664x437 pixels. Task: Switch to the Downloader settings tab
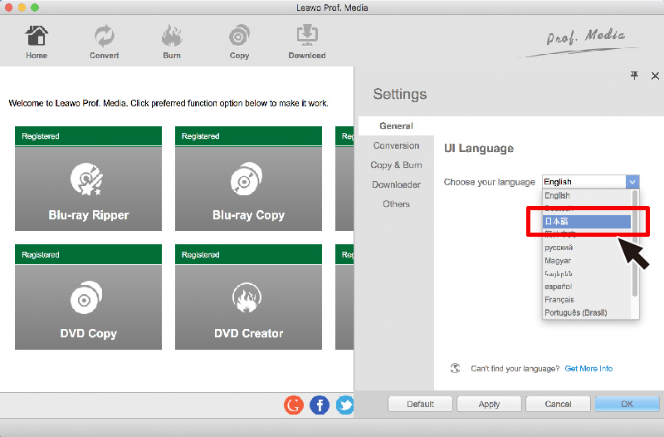[x=396, y=184]
